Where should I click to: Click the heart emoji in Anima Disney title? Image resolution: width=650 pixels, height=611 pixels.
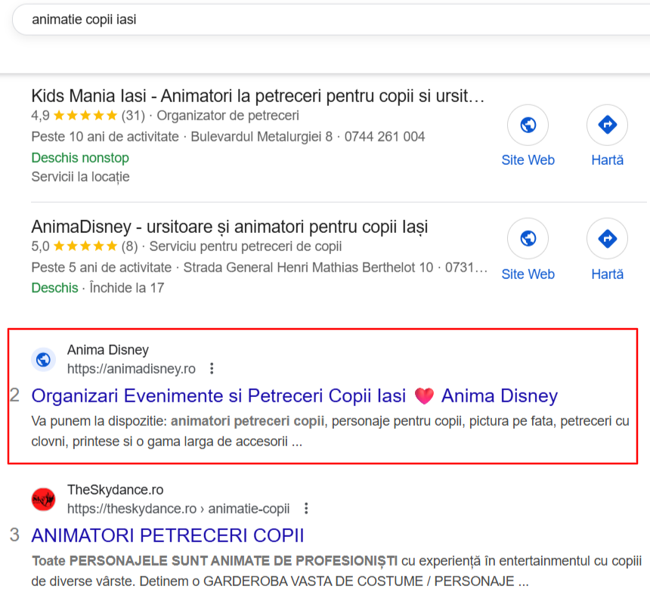(x=424, y=395)
